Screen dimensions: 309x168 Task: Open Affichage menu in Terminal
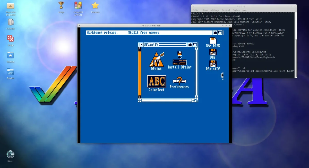pos(214,10)
